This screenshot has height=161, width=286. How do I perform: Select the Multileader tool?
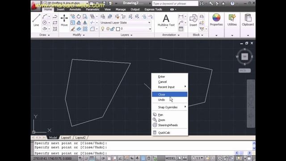[x=181, y=23]
